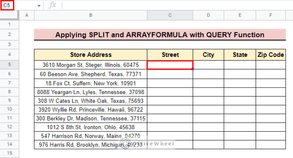Select column C header
Image resolution: width=293 pixels, height=158 pixels.
170,15
